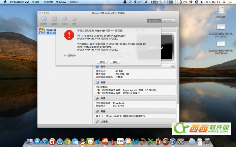
Task: Open VM Settings (设置) gear icon
Action: [x=54, y=19]
